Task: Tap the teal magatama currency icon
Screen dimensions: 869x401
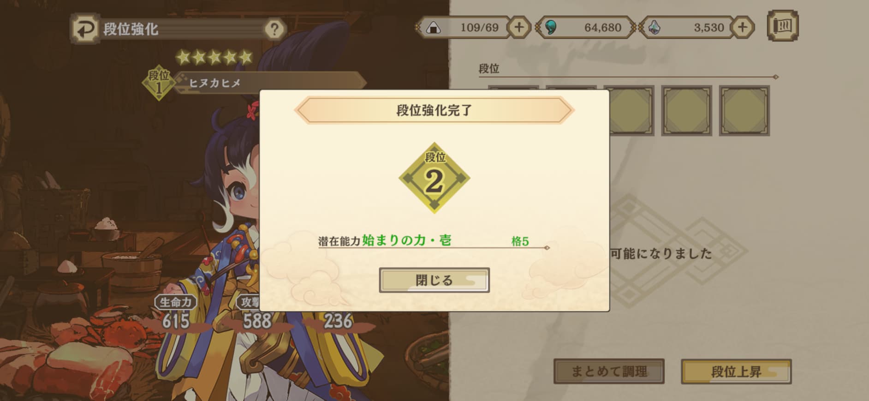Action: pos(551,28)
